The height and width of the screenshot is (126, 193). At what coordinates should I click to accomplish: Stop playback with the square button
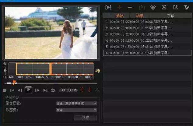pos(5,90)
